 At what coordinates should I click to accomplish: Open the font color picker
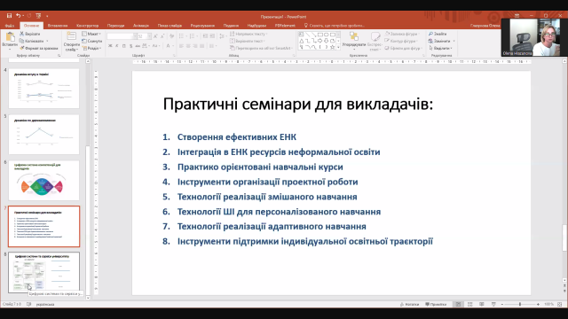169,46
